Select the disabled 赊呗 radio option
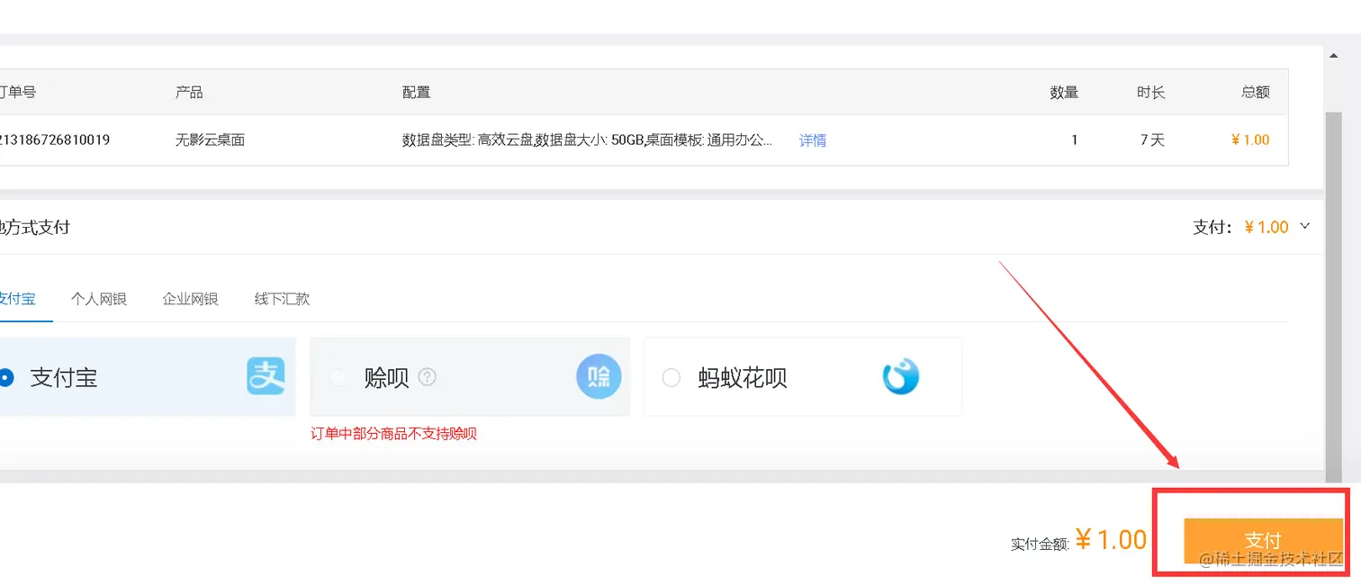1361x586 pixels. pyautogui.click(x=338, y=377)
